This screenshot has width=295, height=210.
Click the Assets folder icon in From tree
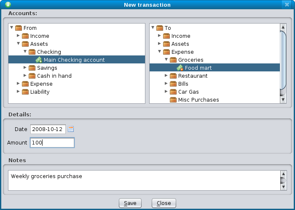tap(25, 44)
